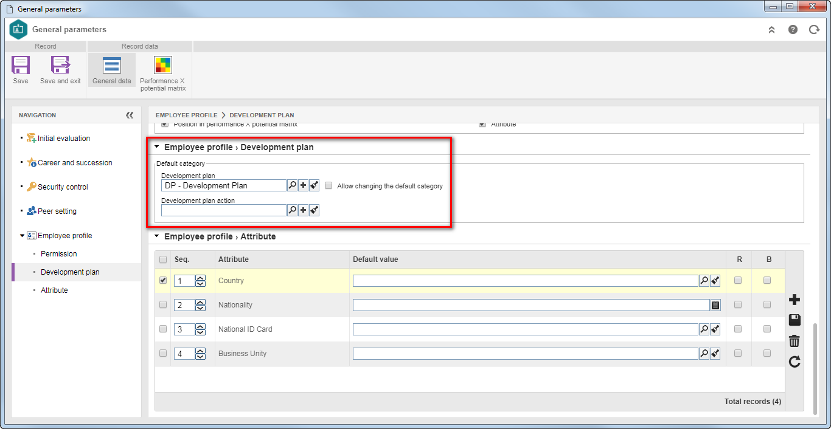Click the refresh icon beside the attribute table
The image size is (831, 429).
pyautogui.click(x=794, y=362)
